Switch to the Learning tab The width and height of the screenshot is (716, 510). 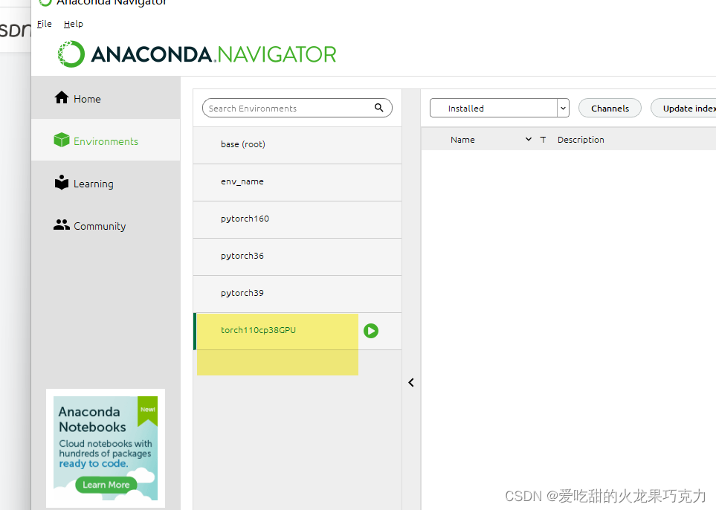pos(106,183)
